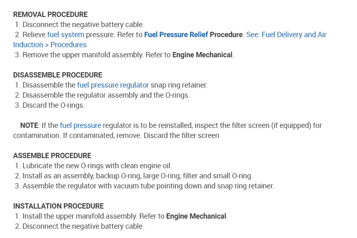Click the bold NOTE label

point(29,125)
